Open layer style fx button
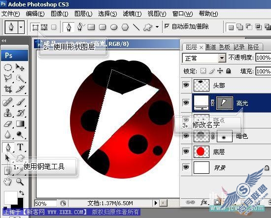 (x=204, y=202)
